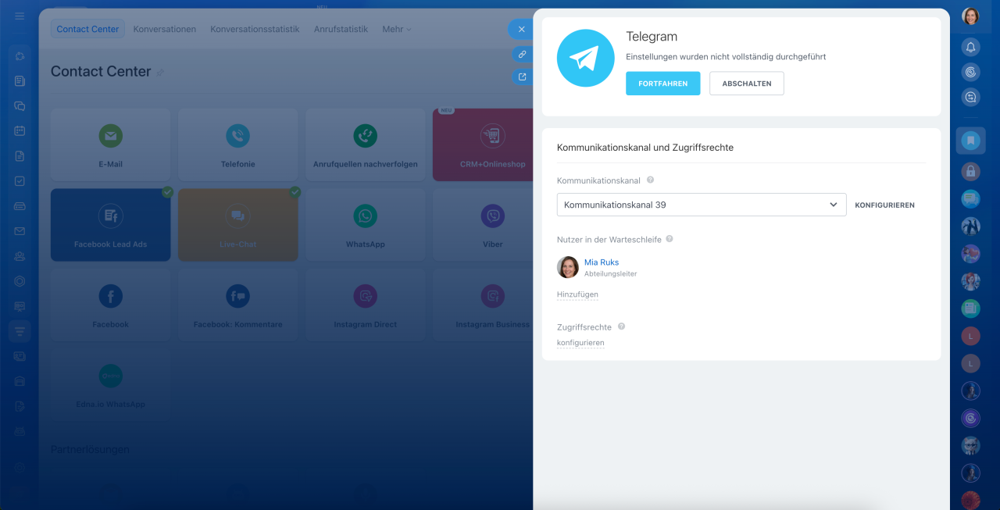
Task: Open the chat bubbles icon in left sidebar
Action: point(20,105)
